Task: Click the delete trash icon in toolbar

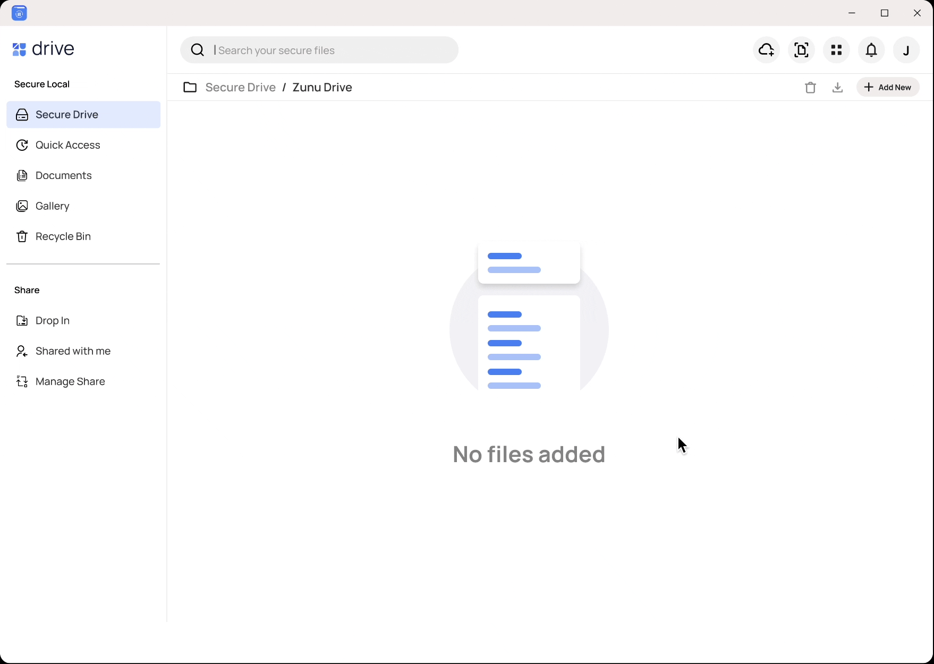Action: coord(810,88)
